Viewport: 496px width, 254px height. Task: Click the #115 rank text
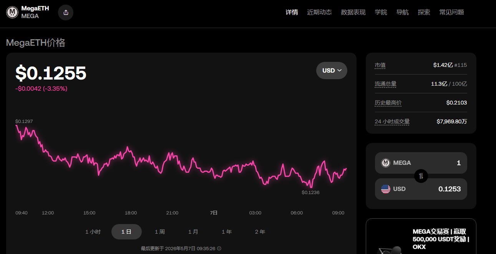point(461,65)
